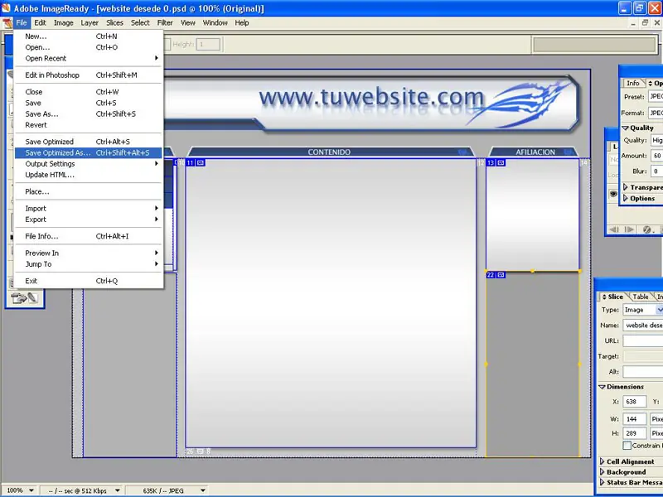663x497 pixels.
Task: Open the Help menu
Action: pos(242,23)
